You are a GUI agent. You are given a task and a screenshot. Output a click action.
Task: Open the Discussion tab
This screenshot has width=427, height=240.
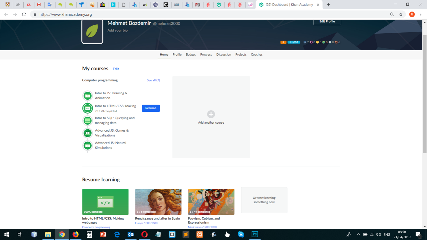pos(224,54)
